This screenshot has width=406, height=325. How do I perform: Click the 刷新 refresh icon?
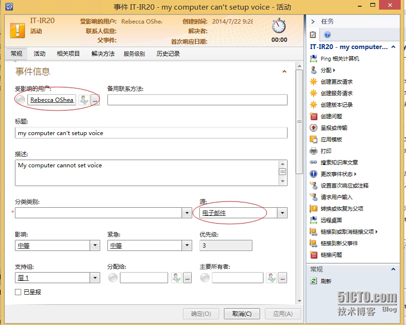click(x=314, y=281)
